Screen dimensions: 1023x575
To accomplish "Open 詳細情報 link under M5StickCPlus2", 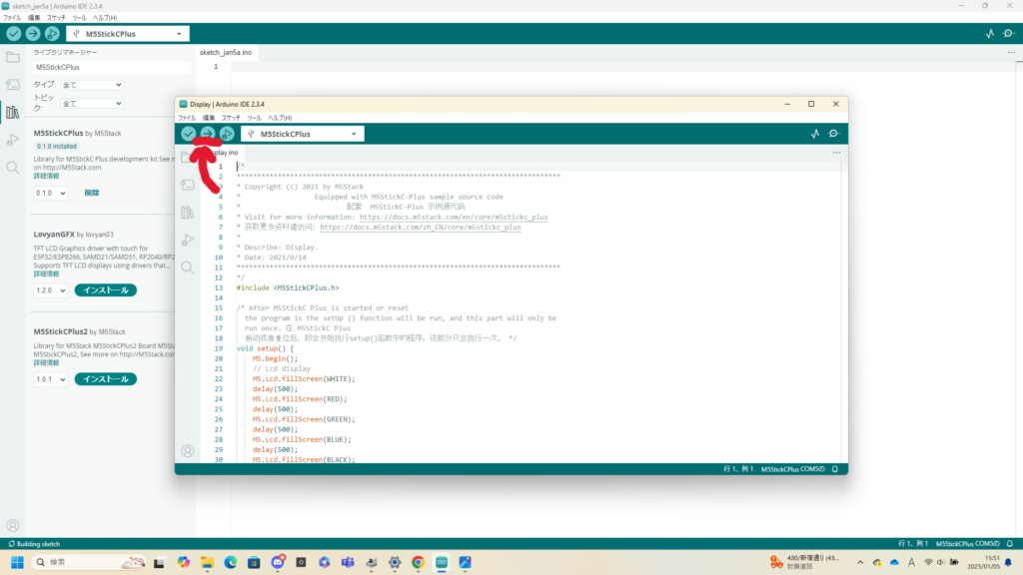I will [x=46, y=363].
